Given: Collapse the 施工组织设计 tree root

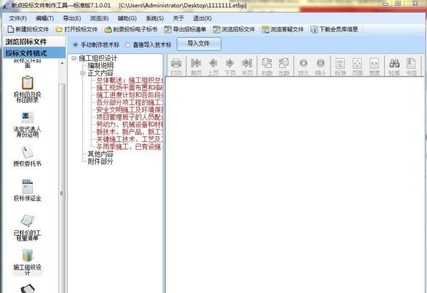Looking at the screenshot, I should pos(74,58).
